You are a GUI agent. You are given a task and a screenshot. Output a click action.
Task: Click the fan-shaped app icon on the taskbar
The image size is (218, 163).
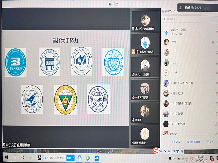(40, 158)
